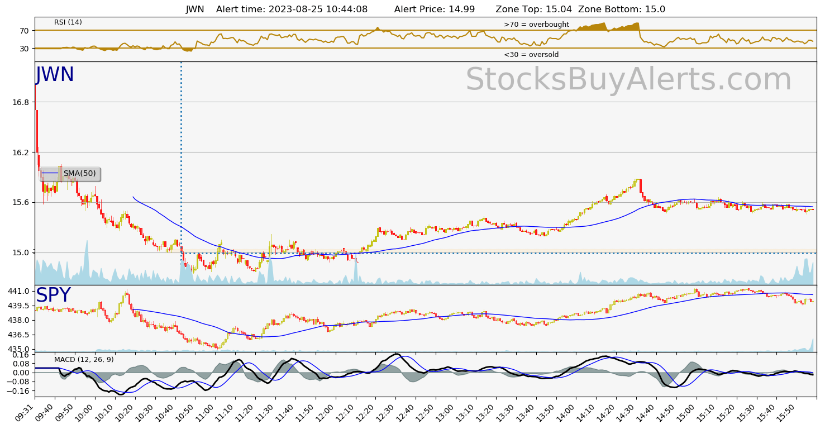The image size is (825, 429).
Task: Click the MACD axis value 0.08
Action: (x=21, y=364)
